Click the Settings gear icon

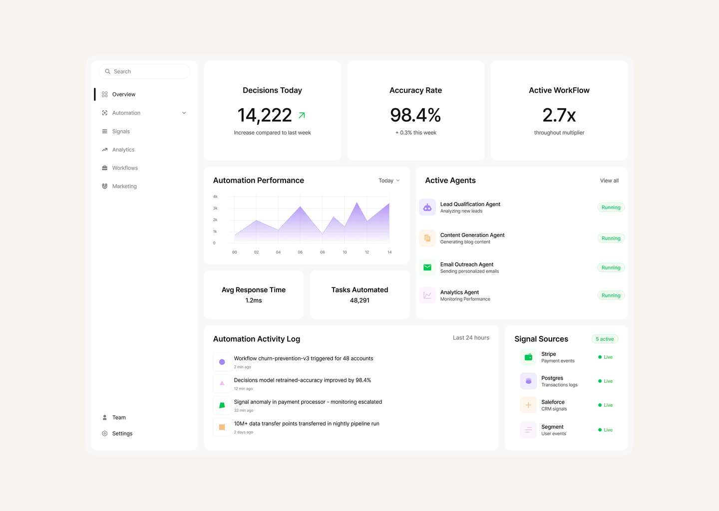tap(105, 434)
